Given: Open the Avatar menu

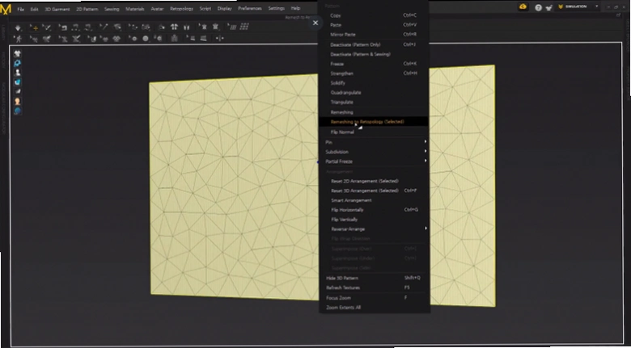Looking at the screenshot, I should click(157, 9).
